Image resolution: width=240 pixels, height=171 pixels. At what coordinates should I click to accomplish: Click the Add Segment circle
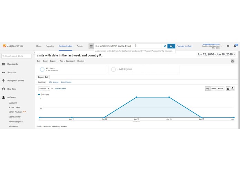113,70
